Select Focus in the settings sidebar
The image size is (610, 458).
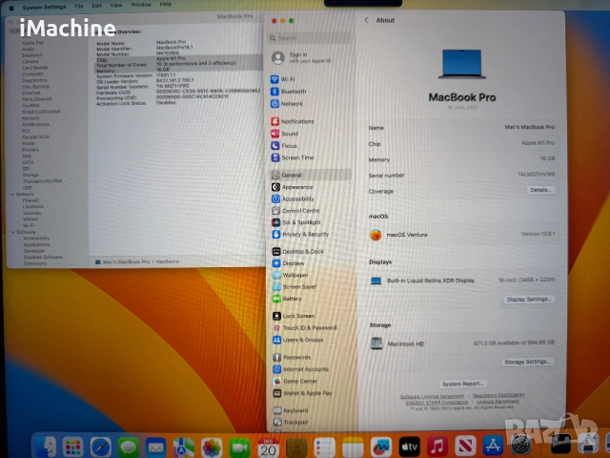click(284, 146)
